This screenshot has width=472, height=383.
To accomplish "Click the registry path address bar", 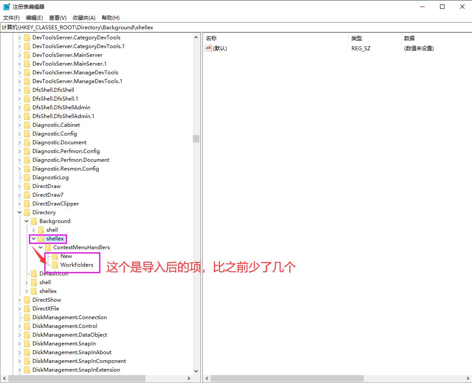I will 236,28.
